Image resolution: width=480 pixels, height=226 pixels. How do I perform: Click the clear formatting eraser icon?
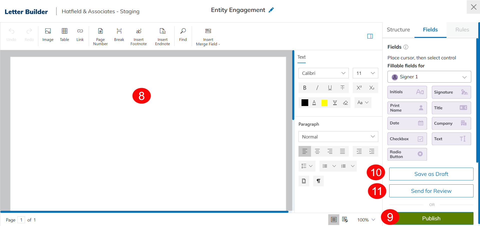coord(345,103)
